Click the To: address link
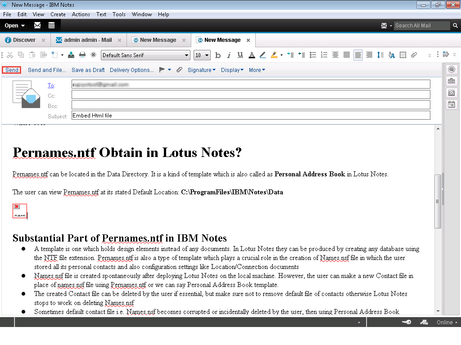 pos(51,85)
